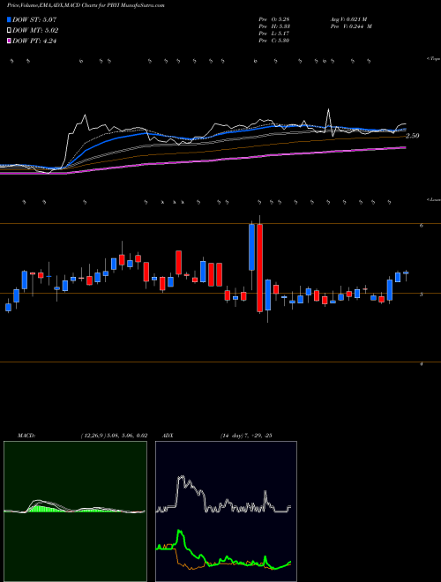Click the ADX (14 day) values text
This screenshot has width=441, height=582.
point(246,435)
